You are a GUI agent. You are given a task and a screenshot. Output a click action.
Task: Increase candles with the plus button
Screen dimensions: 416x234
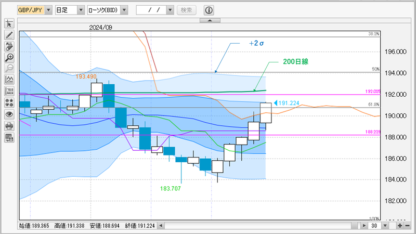coord(400,226)
